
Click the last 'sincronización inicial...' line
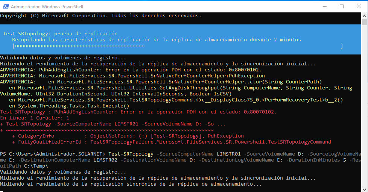coord(158,178)
